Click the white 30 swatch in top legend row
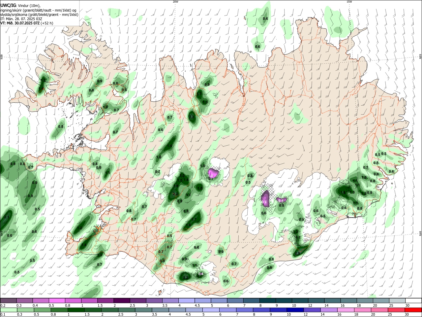422x317 pixels. [x=413, y=301]
